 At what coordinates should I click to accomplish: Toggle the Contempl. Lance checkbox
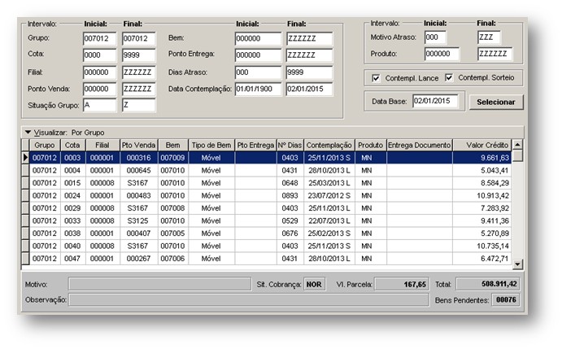376,78
